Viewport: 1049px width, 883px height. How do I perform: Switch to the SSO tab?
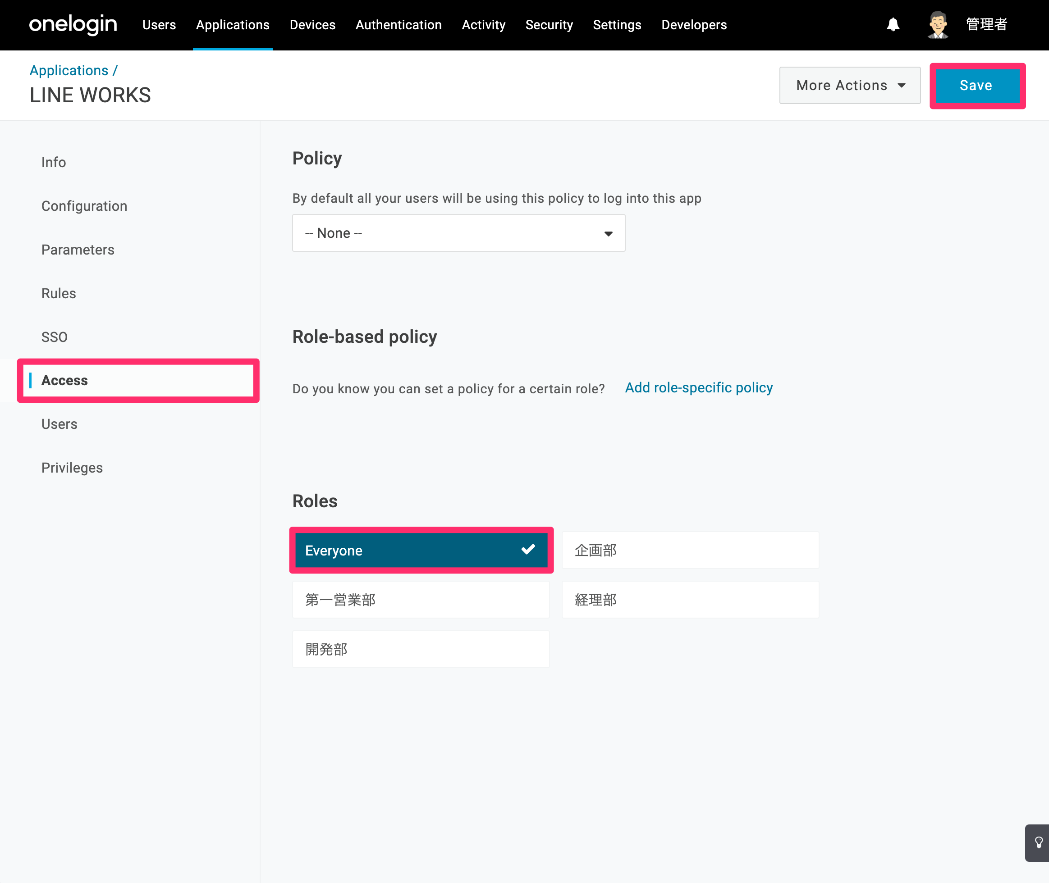tap(55, 337)
